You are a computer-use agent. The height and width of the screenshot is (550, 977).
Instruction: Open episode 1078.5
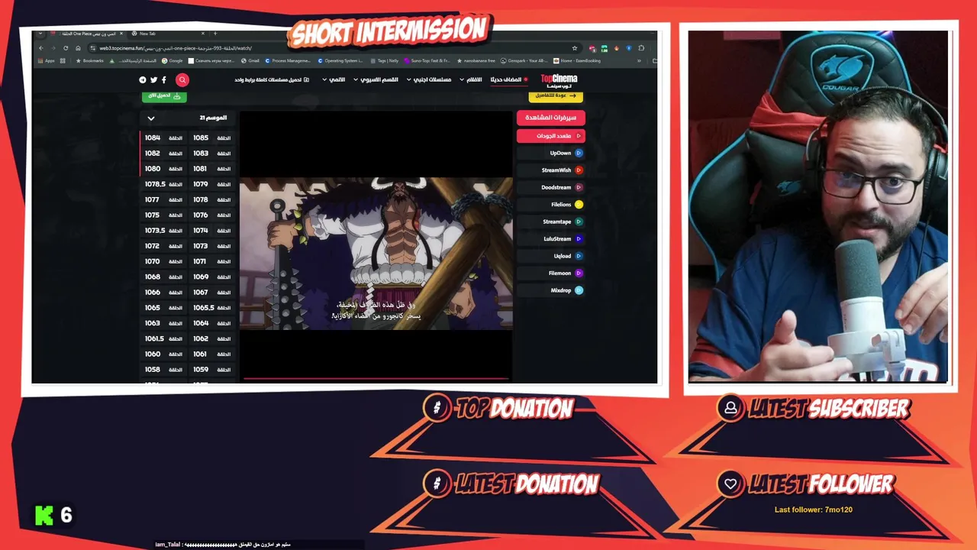163,184
